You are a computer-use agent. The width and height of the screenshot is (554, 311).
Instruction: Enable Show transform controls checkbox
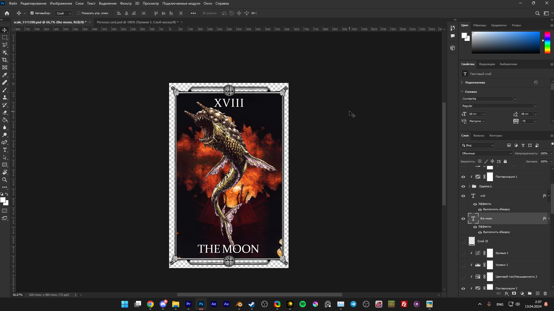(x=78, y=13)
